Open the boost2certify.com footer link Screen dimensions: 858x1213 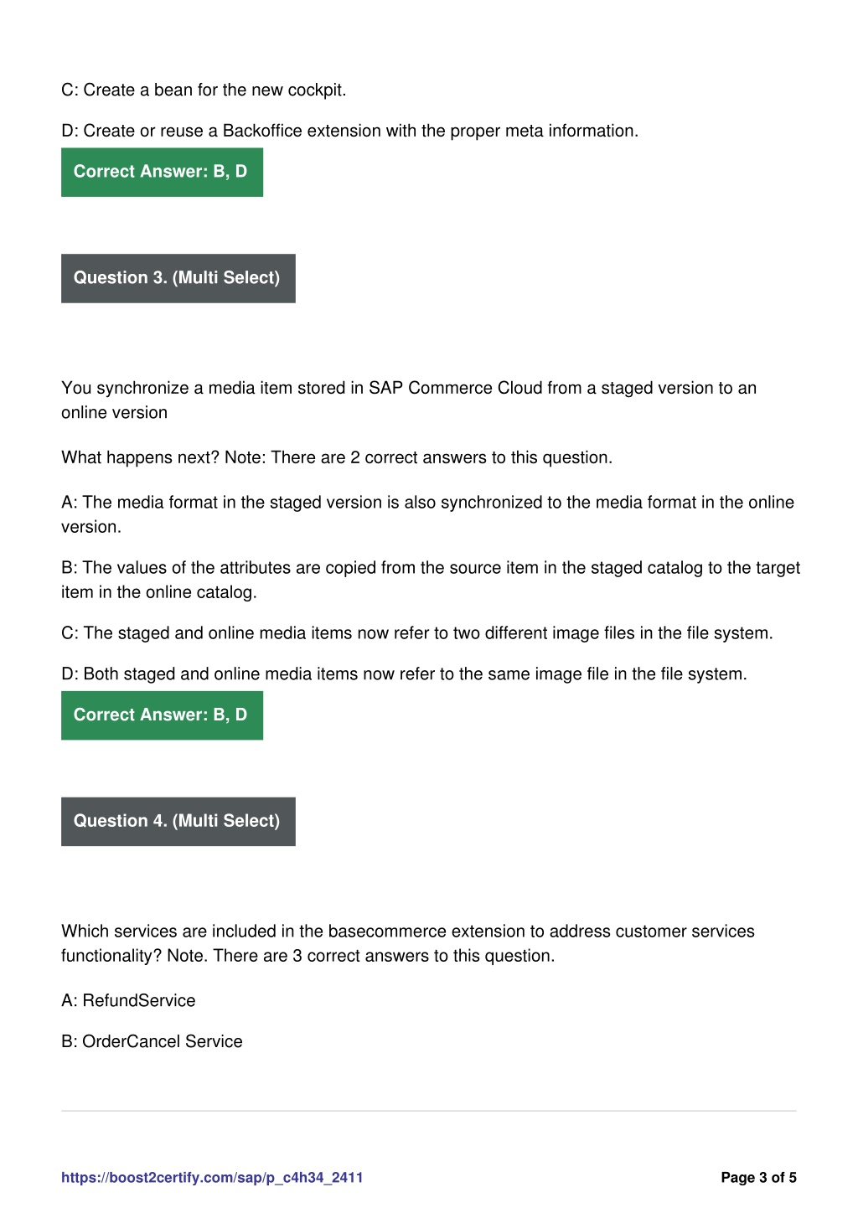[x=212, y=1177]
